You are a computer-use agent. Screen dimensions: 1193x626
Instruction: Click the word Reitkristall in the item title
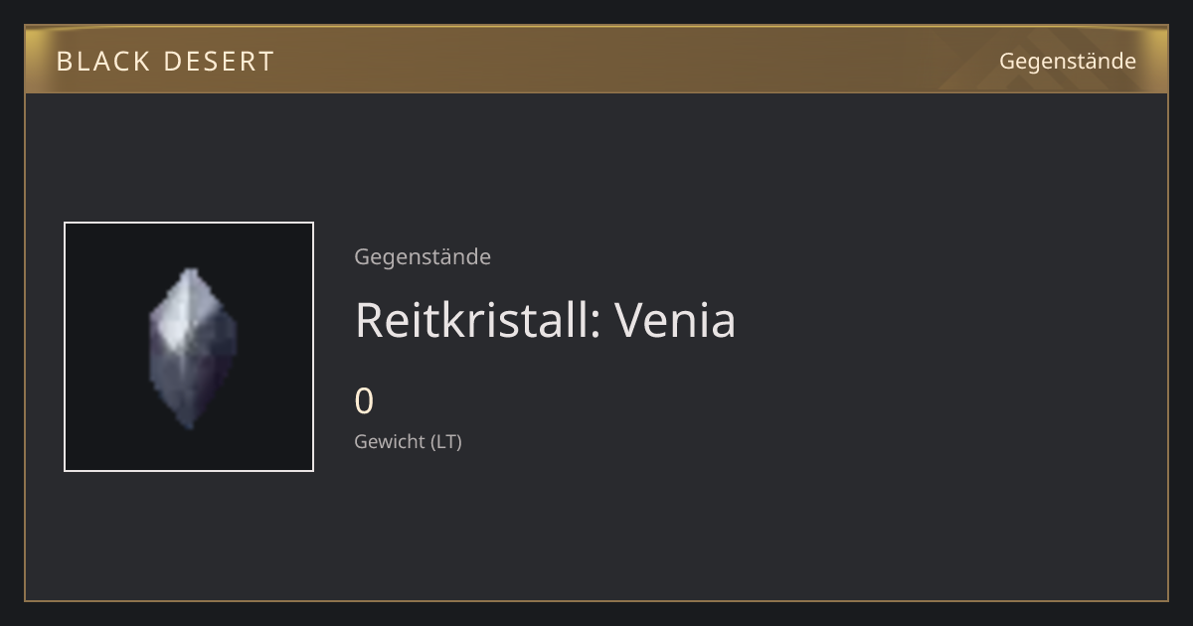point(472,320)
